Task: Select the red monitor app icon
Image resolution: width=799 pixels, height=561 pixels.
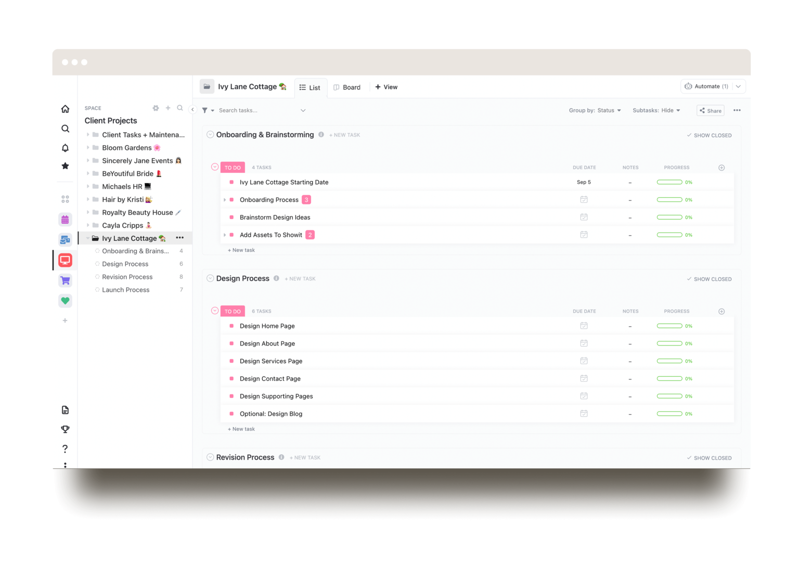Action: (65, 260)
